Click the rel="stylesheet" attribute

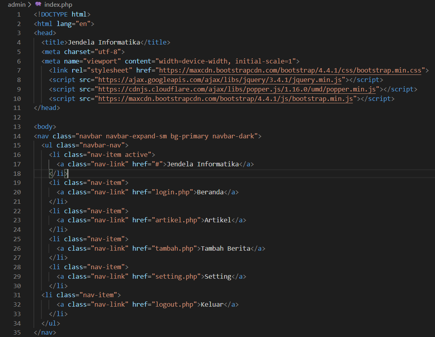tap(102, 70)
